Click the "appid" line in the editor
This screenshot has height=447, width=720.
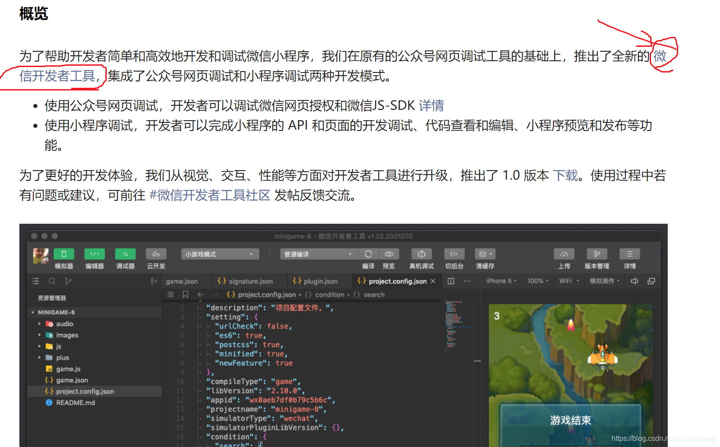tap(271, 400)
